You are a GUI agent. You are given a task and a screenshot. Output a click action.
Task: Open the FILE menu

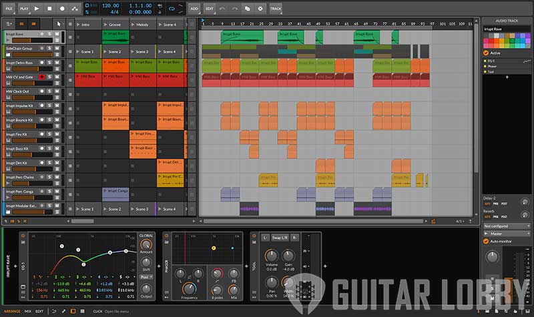pyautogui.click(x=9, y=9)
